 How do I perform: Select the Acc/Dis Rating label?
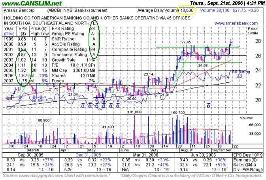pyautogui.click(x=66, y=44)
